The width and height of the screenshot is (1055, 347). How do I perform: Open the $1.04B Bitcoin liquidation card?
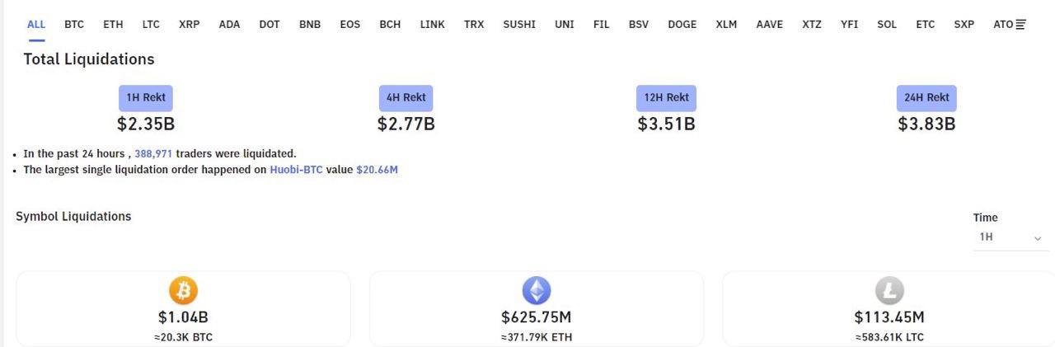point(183,309)
